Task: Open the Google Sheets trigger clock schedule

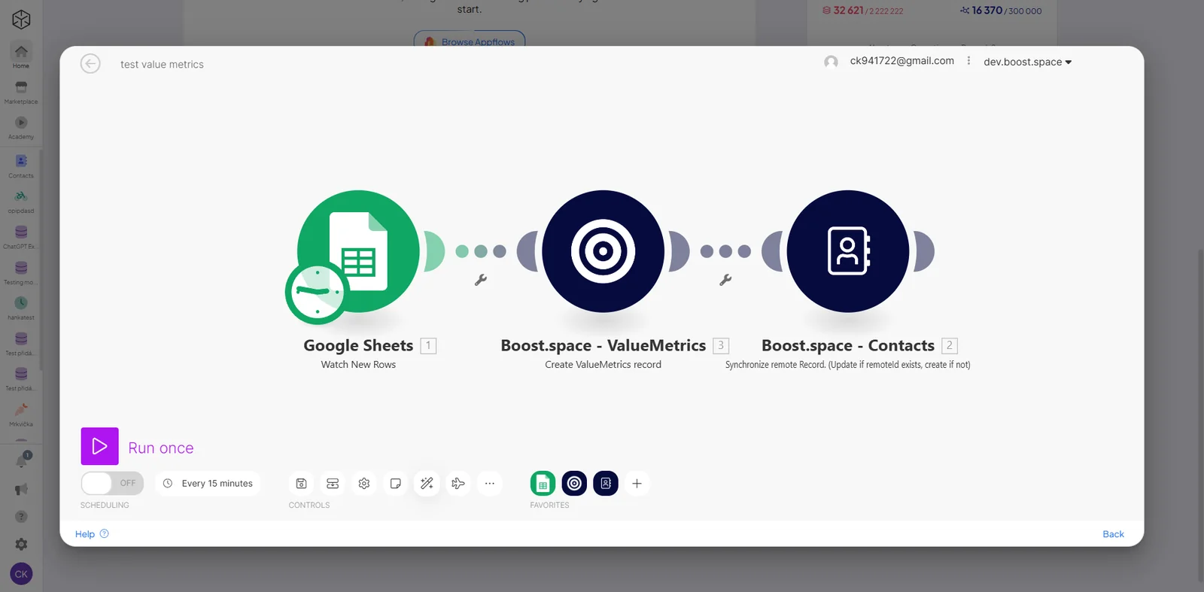Action: (316, 293)
